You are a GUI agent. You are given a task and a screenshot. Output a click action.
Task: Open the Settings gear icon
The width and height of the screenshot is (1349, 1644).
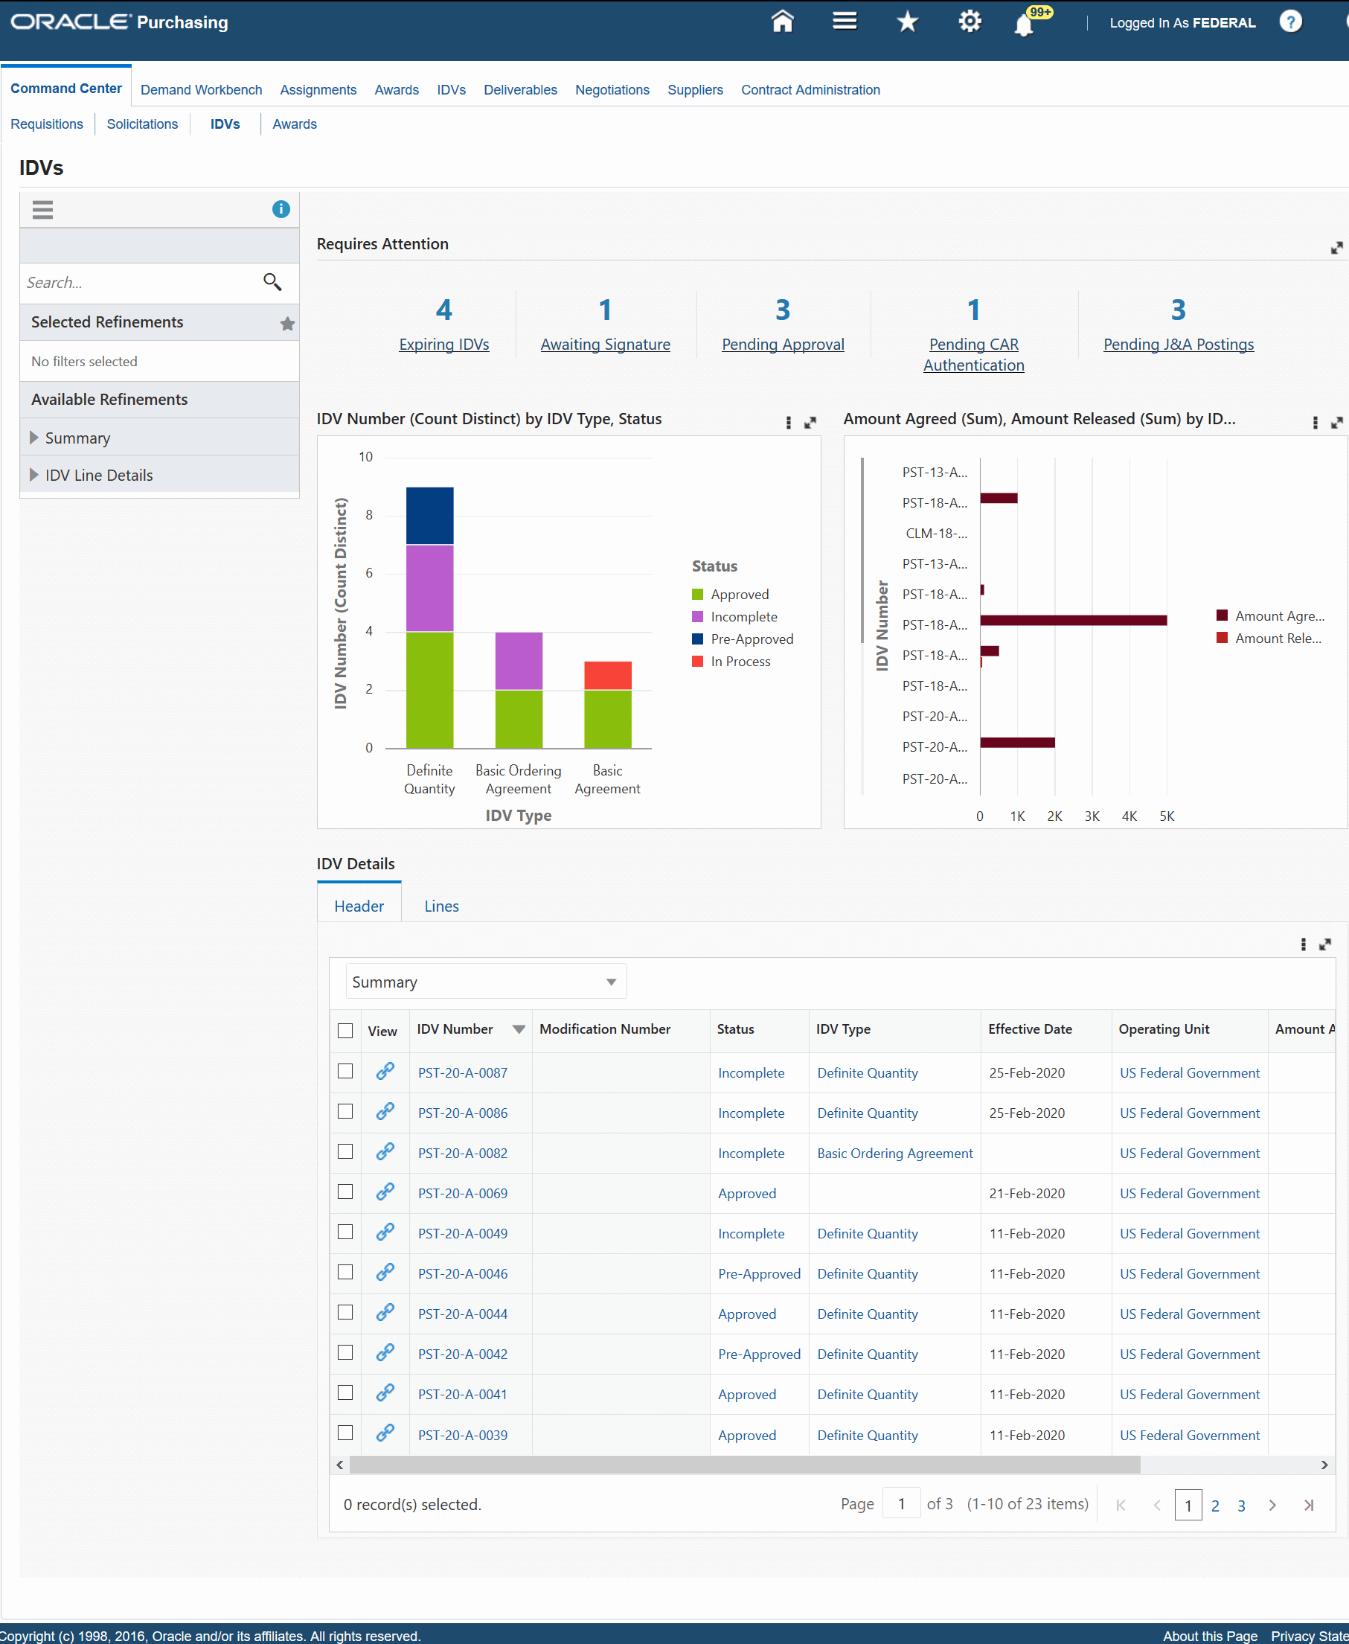(x=969, y=21)
